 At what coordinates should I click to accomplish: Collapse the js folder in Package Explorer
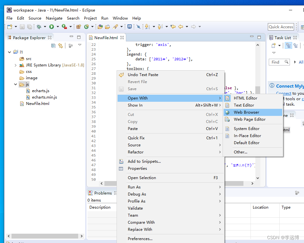(15, 84)
